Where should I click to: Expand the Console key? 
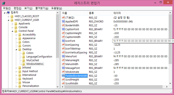[x=12, y=27]
